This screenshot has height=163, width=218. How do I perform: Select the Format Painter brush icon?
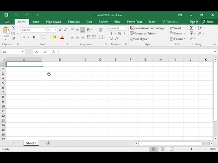(14, 39)
